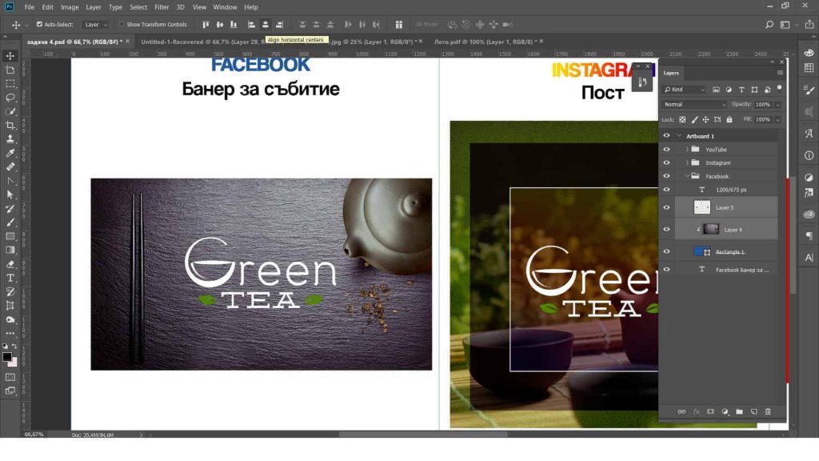Enable Show Transform Controls checkbox

click(x=122, y=25)
